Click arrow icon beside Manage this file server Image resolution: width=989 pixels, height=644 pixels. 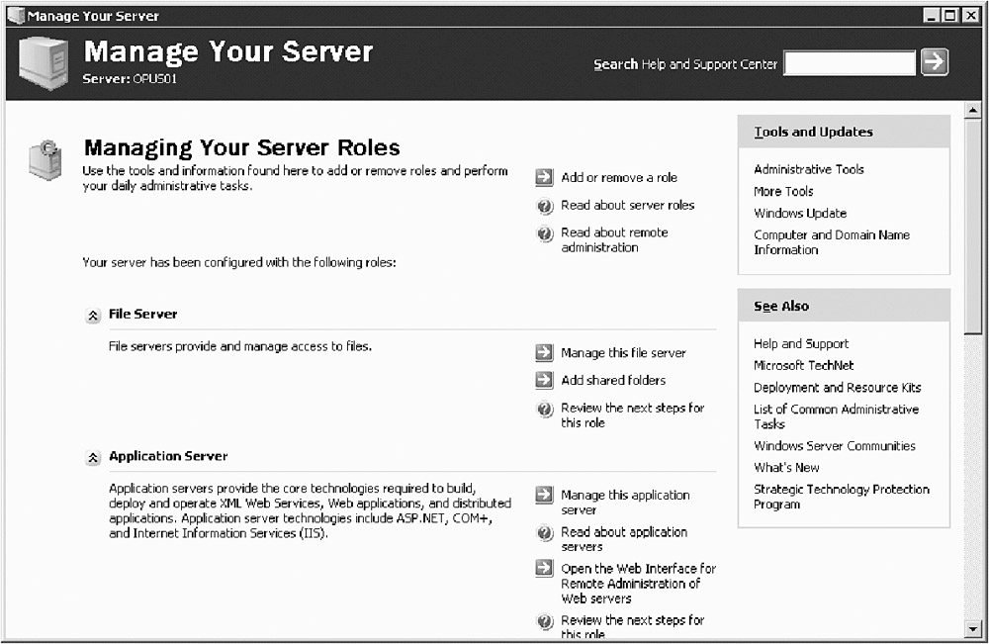tap(544, 352)
